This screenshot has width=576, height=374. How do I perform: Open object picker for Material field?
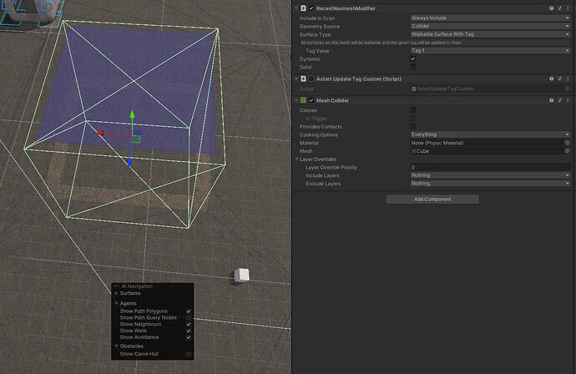pos(567,143)
